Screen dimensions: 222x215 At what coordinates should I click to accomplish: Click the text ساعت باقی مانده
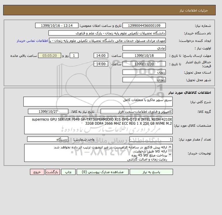coord(24,56)
